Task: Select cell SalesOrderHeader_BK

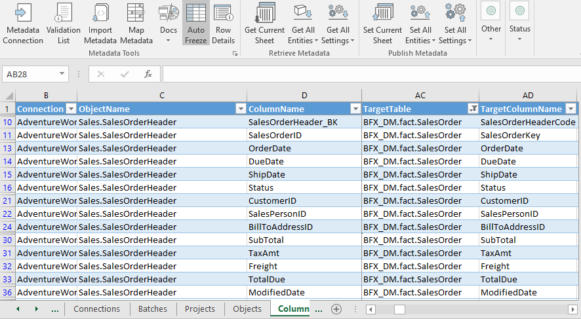Action: pyautogui.click(x=304, y=122)
